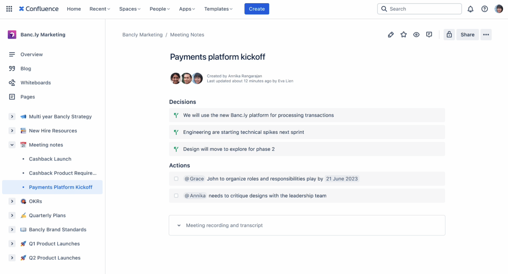This screenshot has width=508, height=274.
Task: Expand Meeting recording and transcript
Action: [179, 225]
